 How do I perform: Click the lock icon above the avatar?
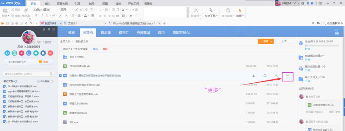pyautogui.click(x=43, y=29)
